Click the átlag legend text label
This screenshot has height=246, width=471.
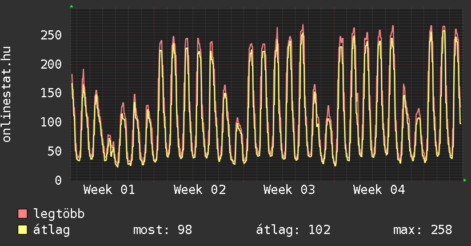click(52, 230)
